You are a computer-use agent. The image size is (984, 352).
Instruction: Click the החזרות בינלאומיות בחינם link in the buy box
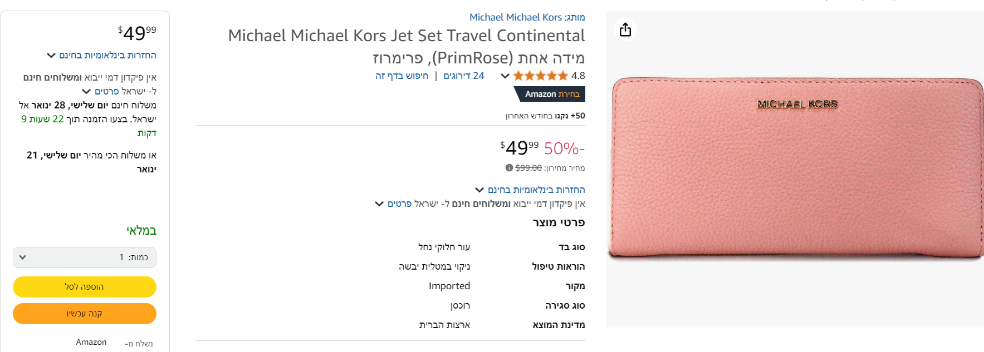(107, 56)
